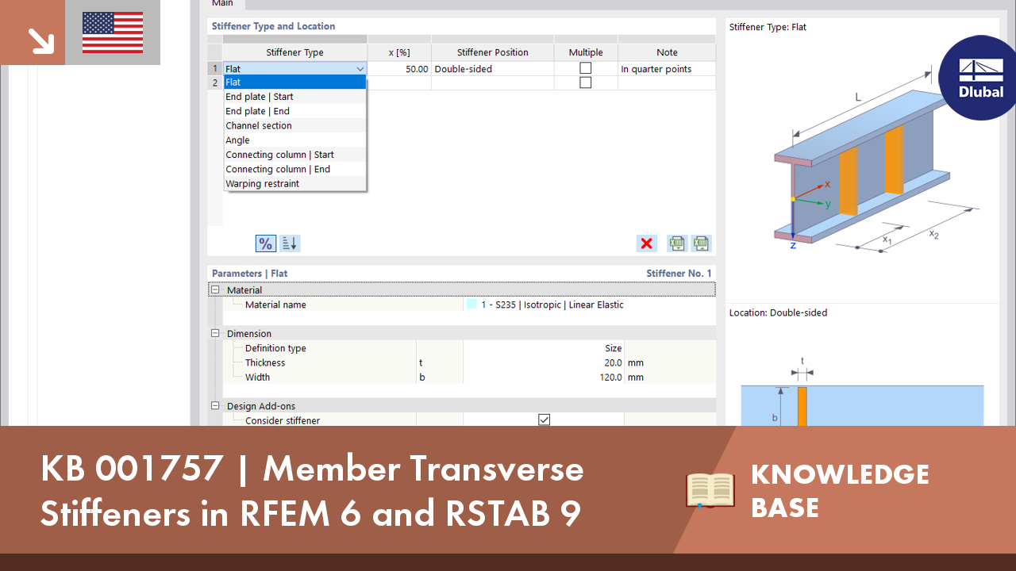Click the Excel icon with upward arrow
The image size is (1016, 571).
tap(701, 243)
